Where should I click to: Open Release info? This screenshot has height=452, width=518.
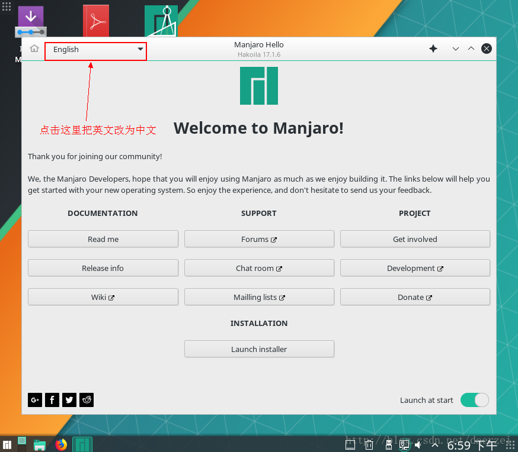[103, 268]
